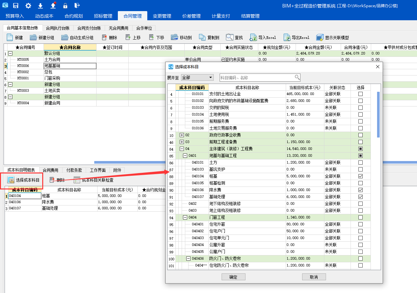
Task: Collapse the 默认分组 group in contract table
Action: click(x=10, y=54)
